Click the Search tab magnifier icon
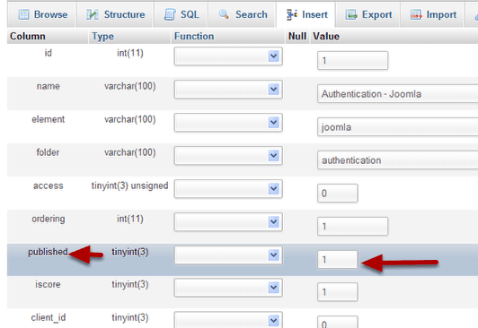This screenshot has height=328, width=478. point(224,14)
